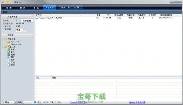Collapse the 共享分类 tree node
Image resolution: width=183 pixels, height=105 pixels.
[3, 47]
